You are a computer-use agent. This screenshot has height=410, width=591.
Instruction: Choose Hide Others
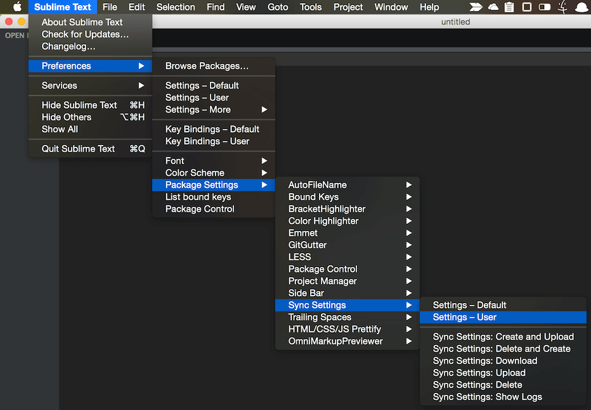pyautogui.click(x=90, y=117)
